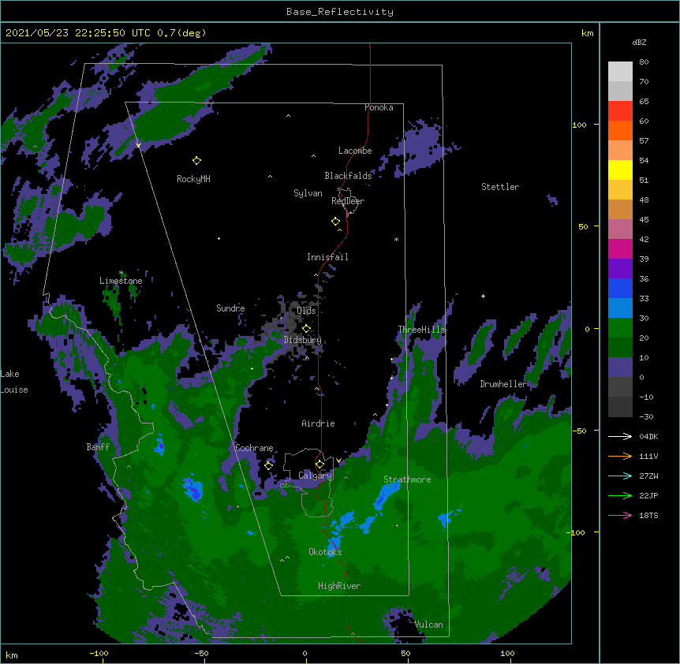Screen dimensions: 680x664
Task: Click the orange 111V arrow icon
Action: (620, 456)
